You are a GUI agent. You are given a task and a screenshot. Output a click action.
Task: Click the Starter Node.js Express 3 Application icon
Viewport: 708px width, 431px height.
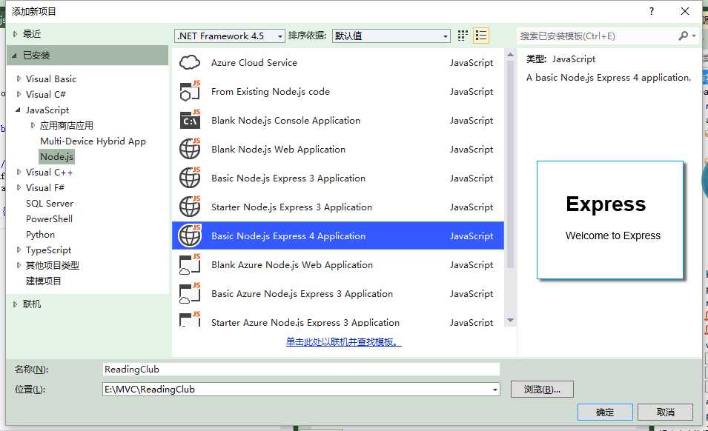[190, 207]
